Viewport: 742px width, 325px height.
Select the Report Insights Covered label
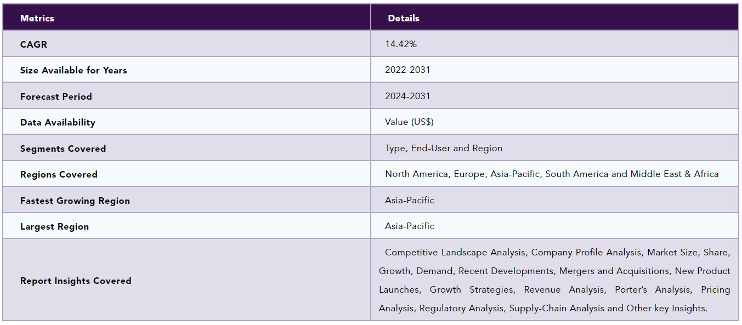point(76,281)
